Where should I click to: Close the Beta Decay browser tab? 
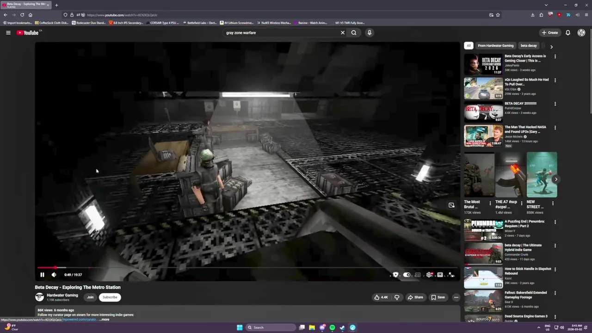pyautogui.click(x=48, y=5)
